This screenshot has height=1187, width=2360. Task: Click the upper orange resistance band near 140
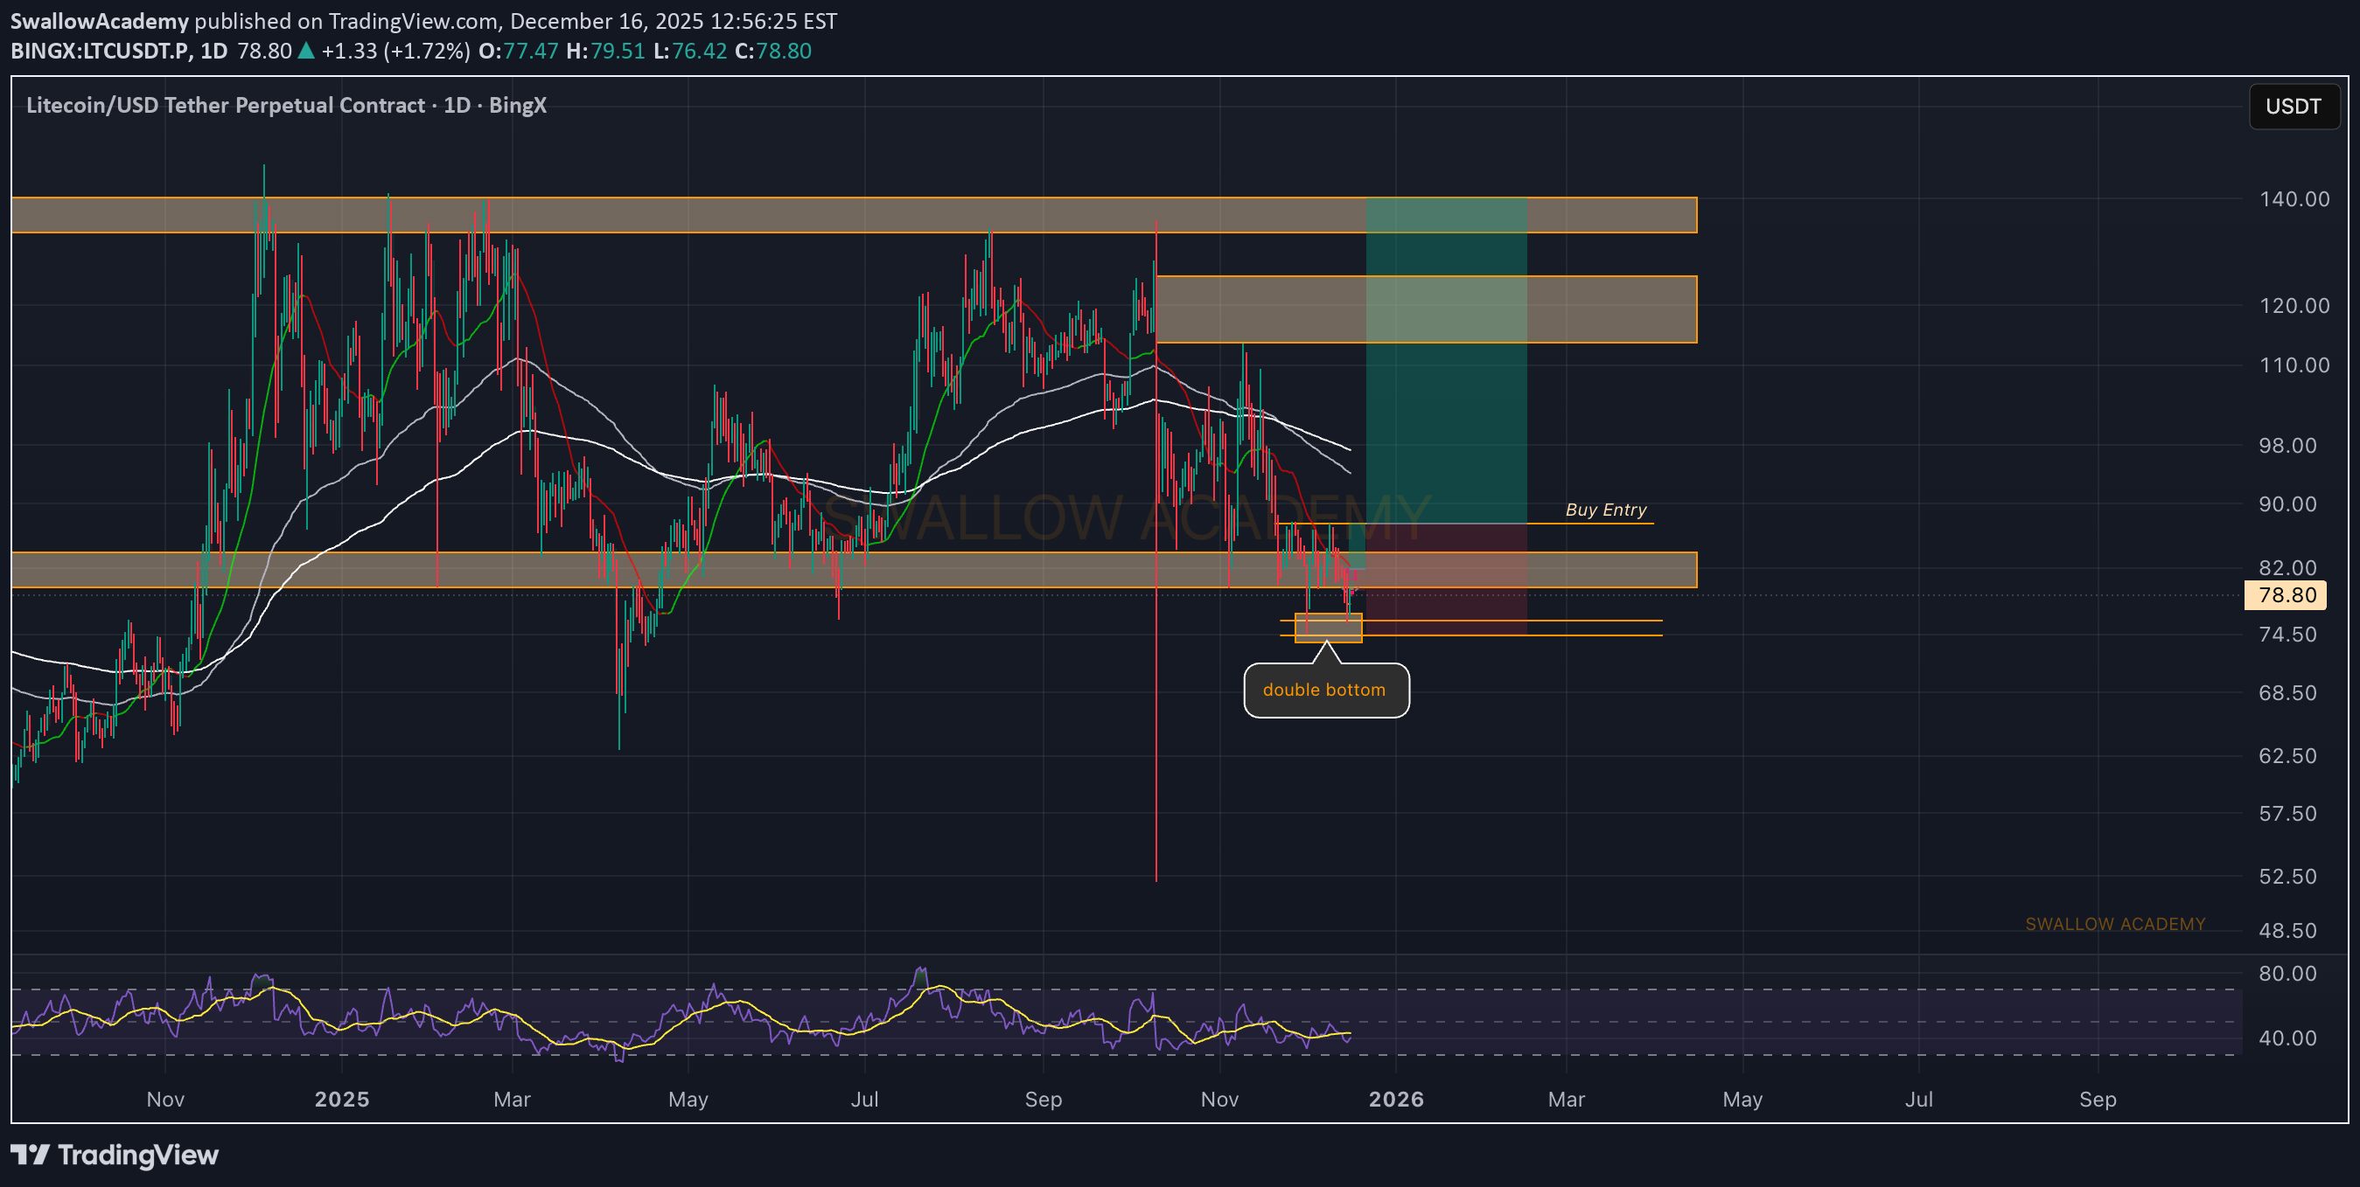pos(733,215)
